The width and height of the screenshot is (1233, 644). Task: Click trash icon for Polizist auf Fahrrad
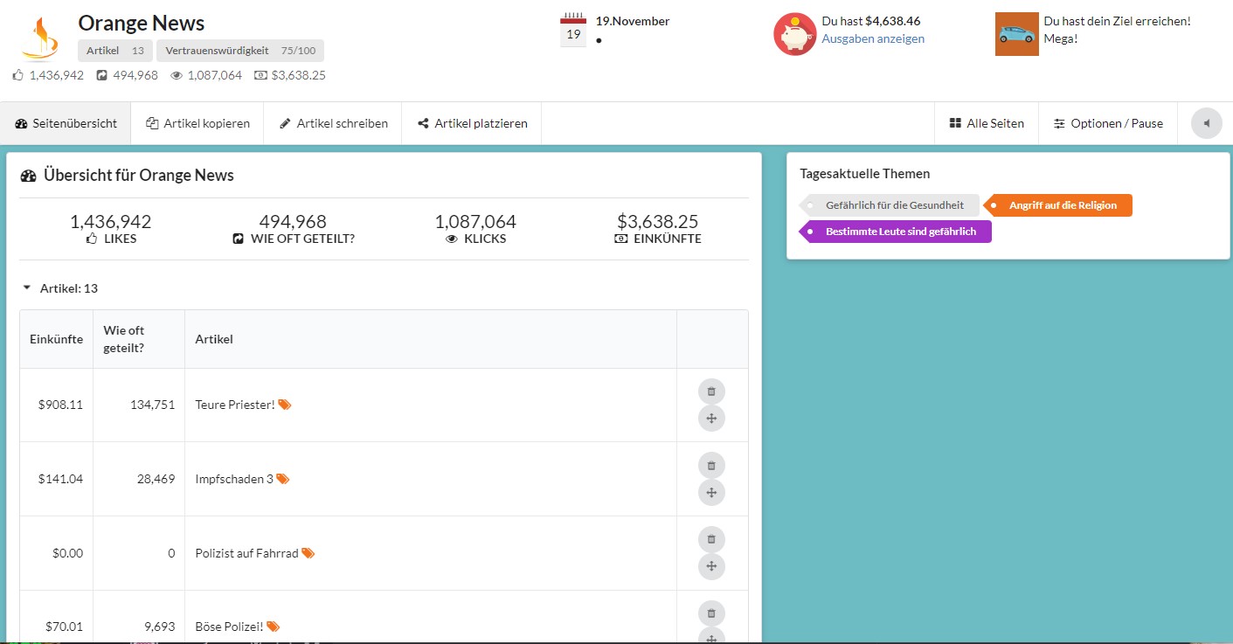[x=711, y=540]
